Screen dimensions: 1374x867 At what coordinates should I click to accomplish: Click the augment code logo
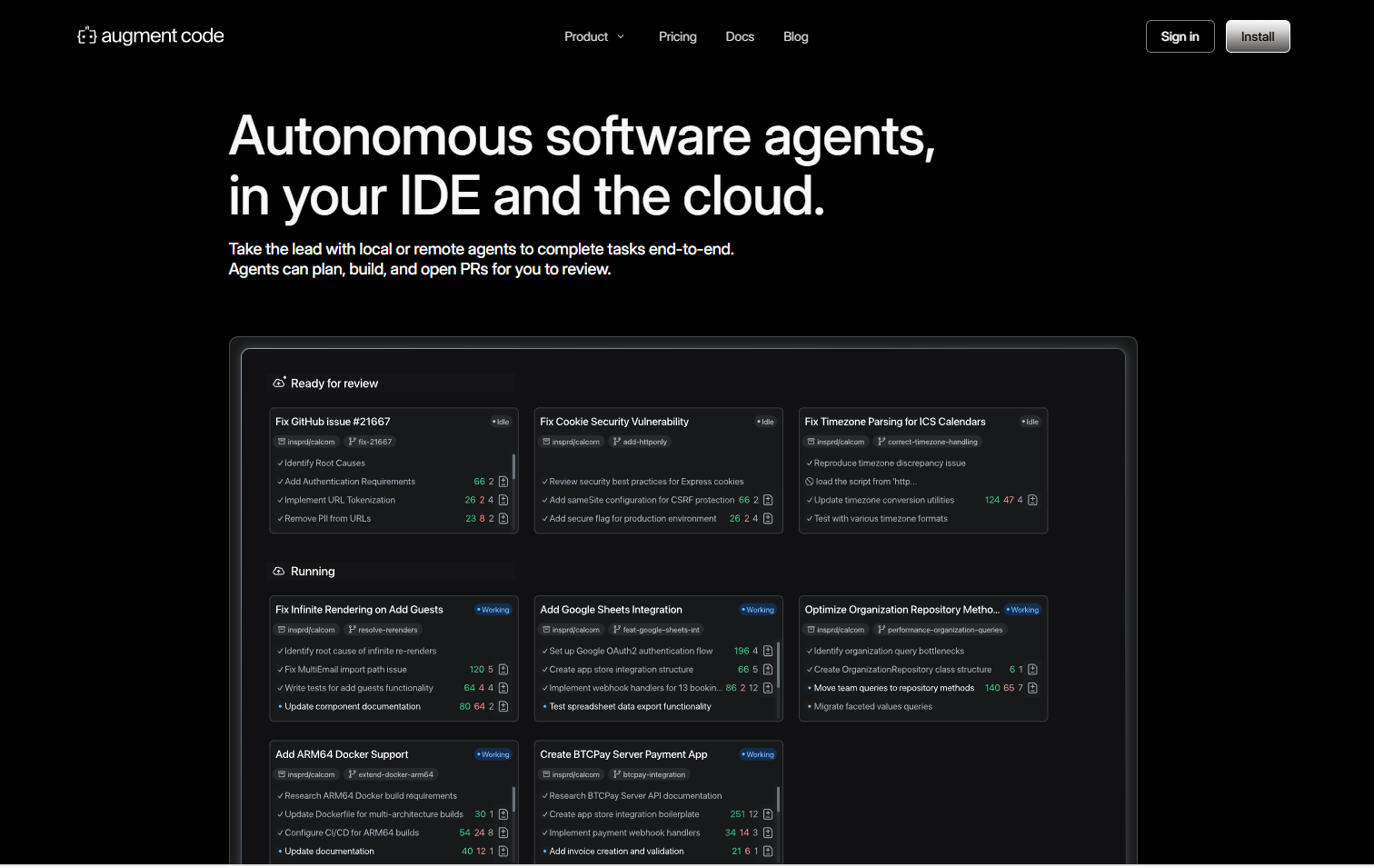click(x=151, y=36)
